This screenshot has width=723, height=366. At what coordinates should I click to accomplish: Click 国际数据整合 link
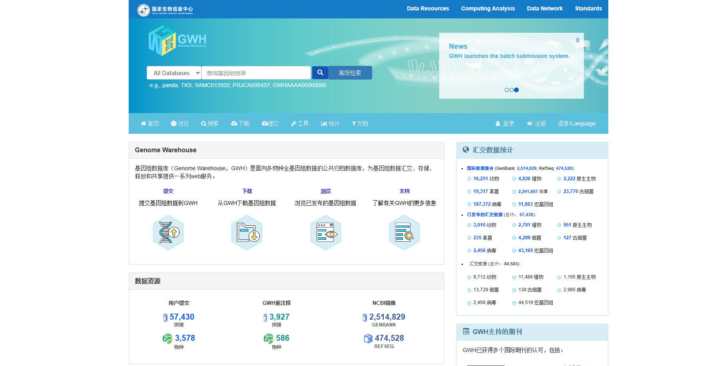[480, 168]
